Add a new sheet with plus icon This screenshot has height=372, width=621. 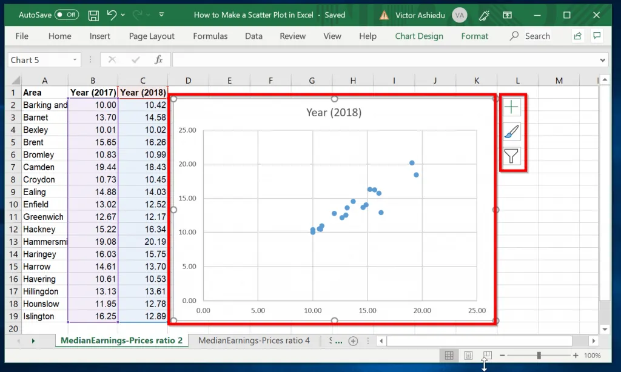pos(353,341)
